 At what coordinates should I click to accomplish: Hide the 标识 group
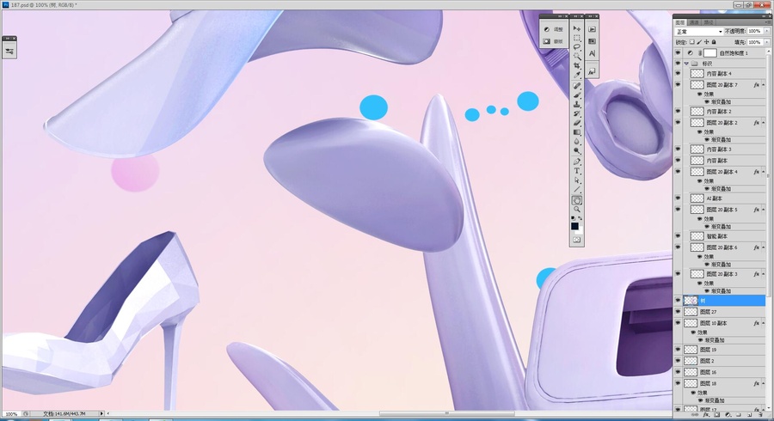click(678, 63)
